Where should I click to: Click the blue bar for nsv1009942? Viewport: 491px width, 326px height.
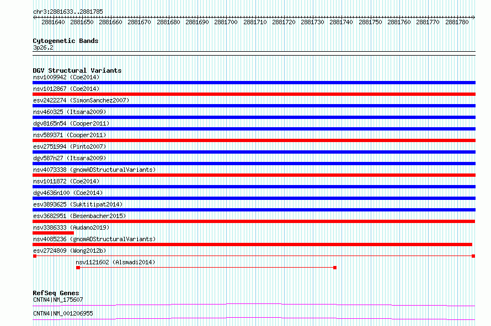click(x=254, y=83)
